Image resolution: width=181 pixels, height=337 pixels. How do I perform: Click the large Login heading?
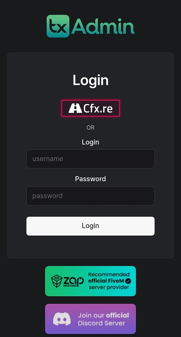(x=90, y=80)
